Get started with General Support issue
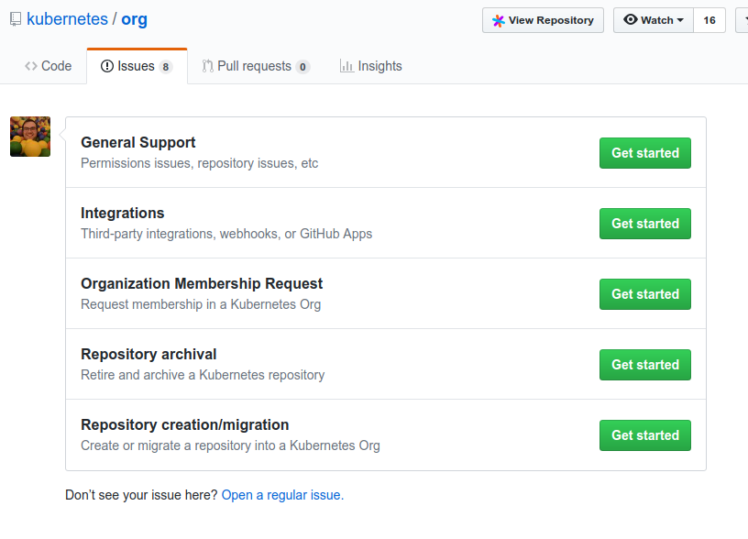The image size is (748, 539). pos(644,153)
